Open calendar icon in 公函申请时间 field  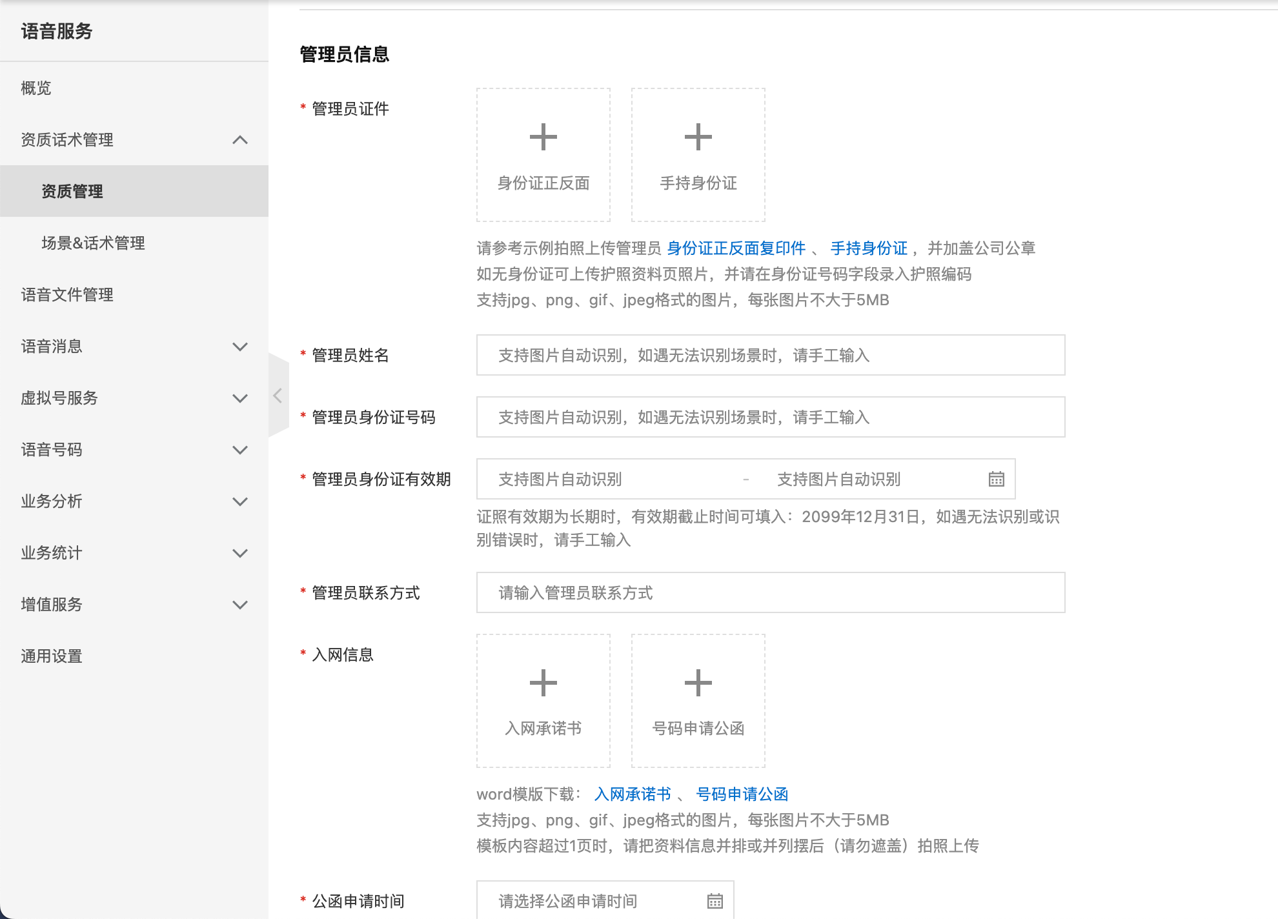(x=715, y=901)
